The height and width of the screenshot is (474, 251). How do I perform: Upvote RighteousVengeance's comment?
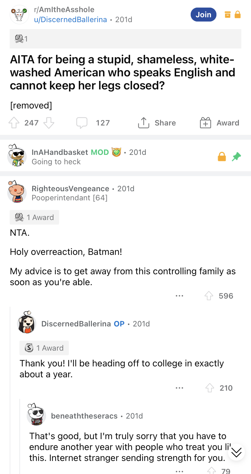[x=209, y=296]
